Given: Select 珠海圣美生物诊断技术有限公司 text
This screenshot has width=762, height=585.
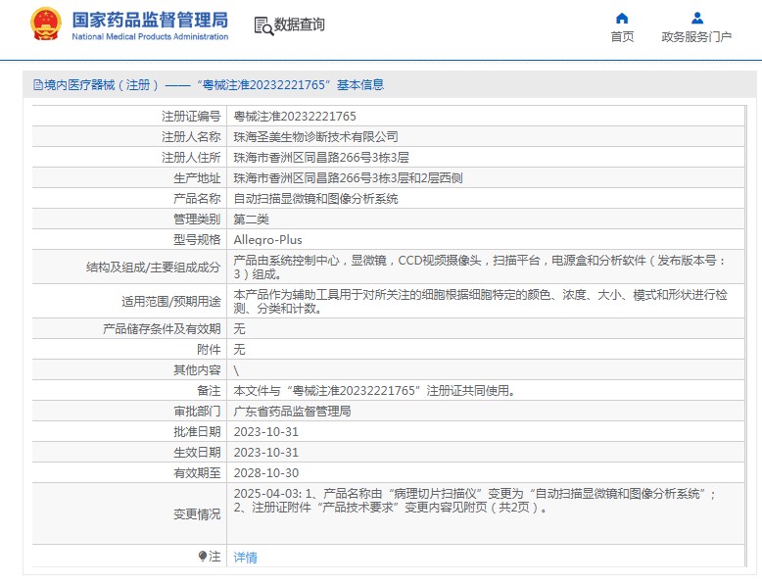Looking at the screenshot, I should (x=316, y=136).
